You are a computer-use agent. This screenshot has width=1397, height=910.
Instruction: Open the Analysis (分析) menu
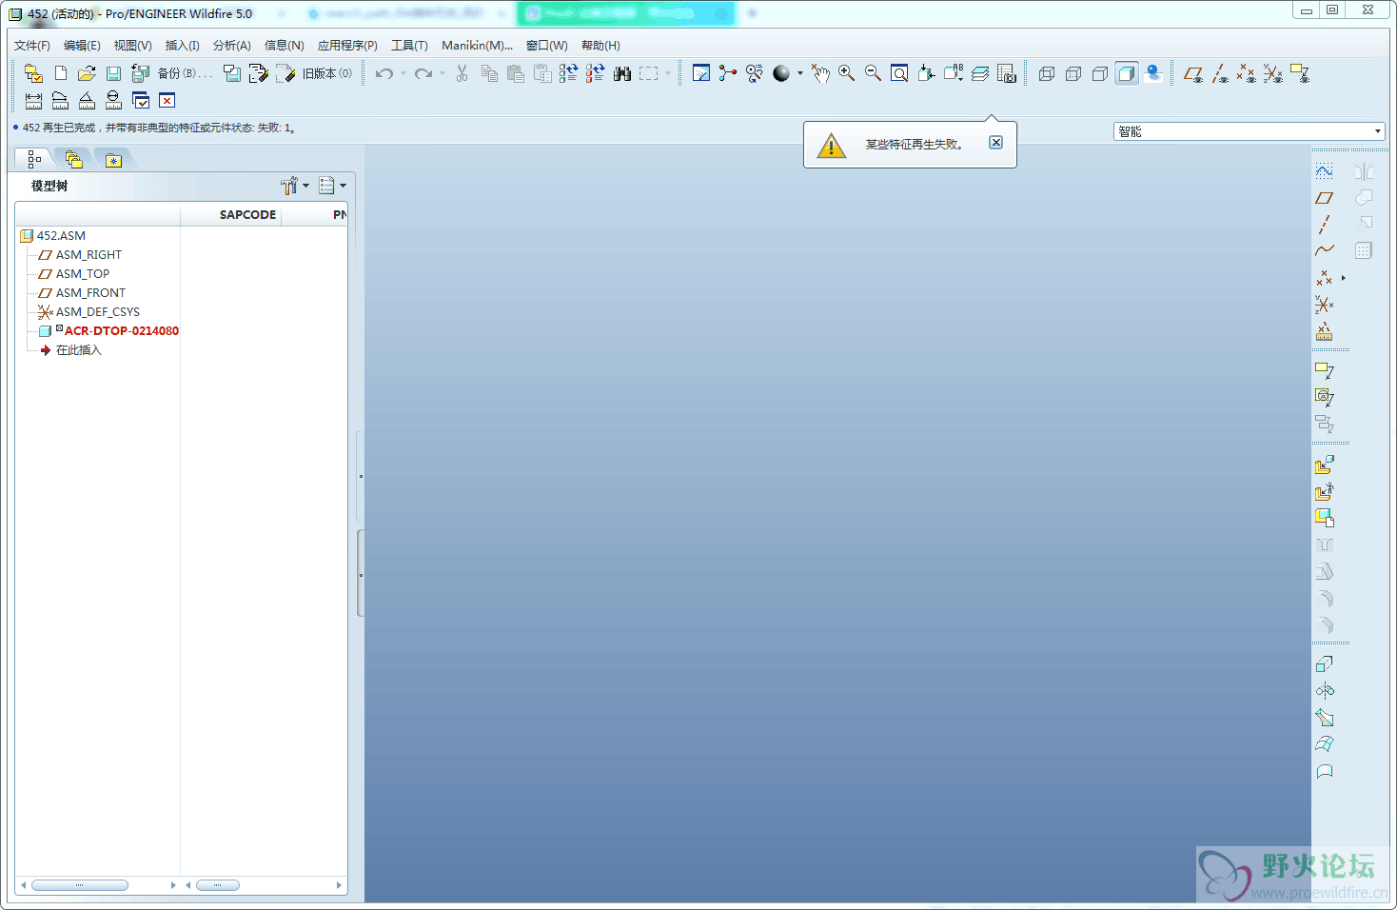(x=231, y=45)
